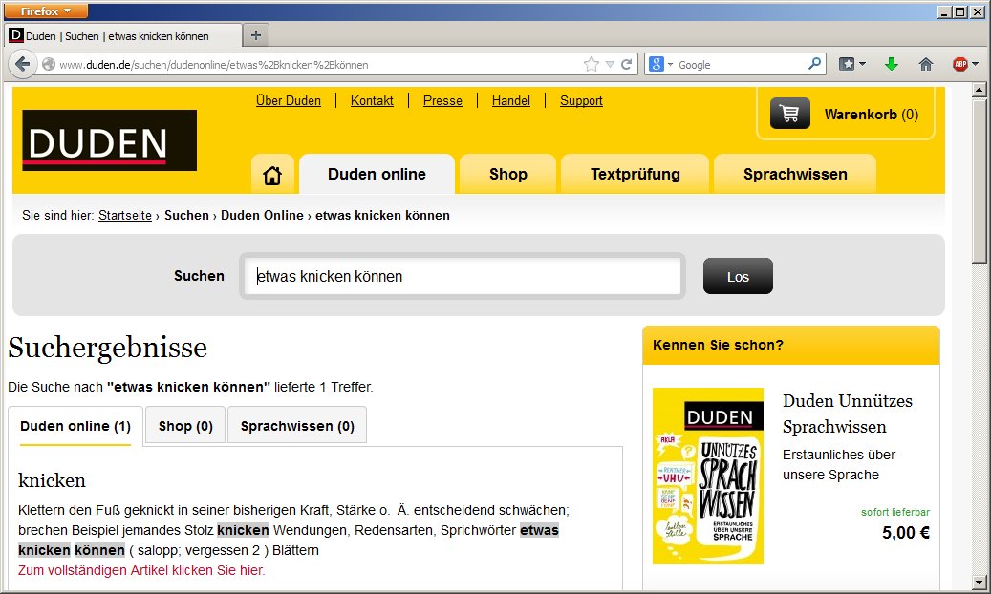Open the Kontakt link
The image size is (991, 594).
(372, 101)
